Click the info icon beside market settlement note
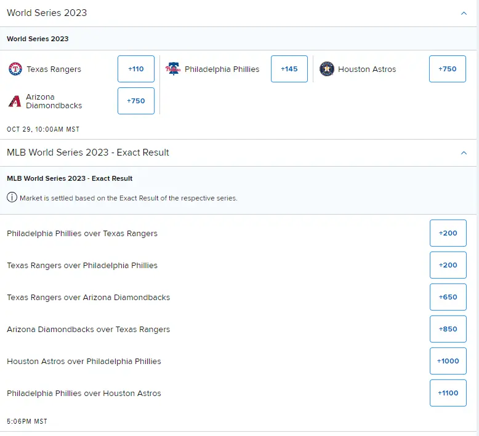479x436 pixels. click(12, 198)
